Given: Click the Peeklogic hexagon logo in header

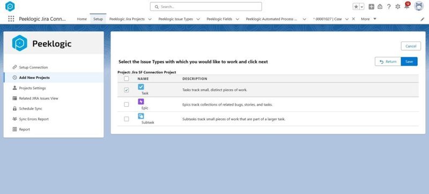Looking at the screenshot, I should click(10, 6).
